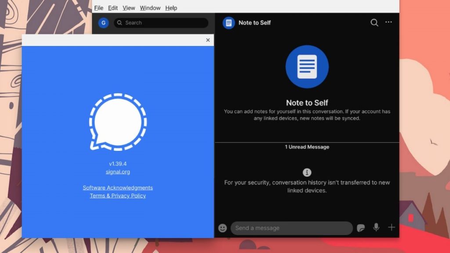Image resolution: width=450 pixels, height=253 pixels.
Task: Follow the signal.org link
Action: (118, 172)
